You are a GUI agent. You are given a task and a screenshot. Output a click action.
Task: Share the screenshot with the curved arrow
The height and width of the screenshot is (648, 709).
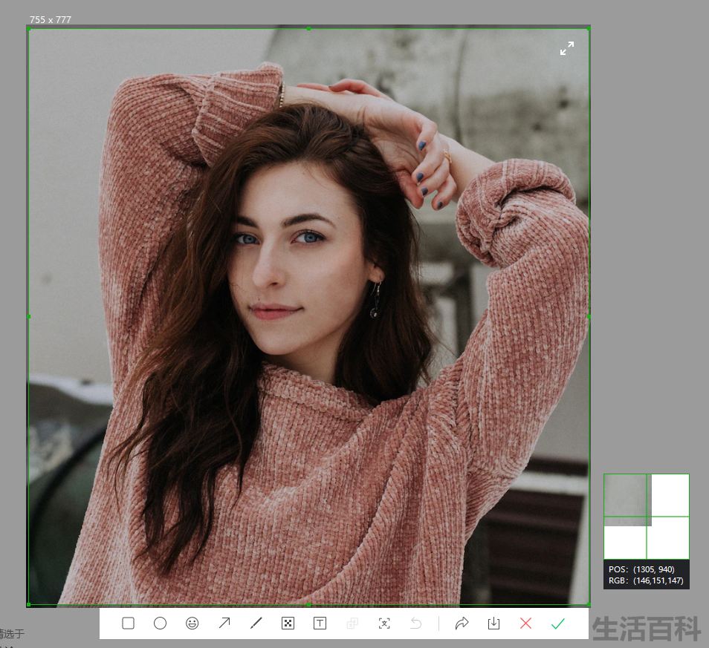(x=462, y=624)
